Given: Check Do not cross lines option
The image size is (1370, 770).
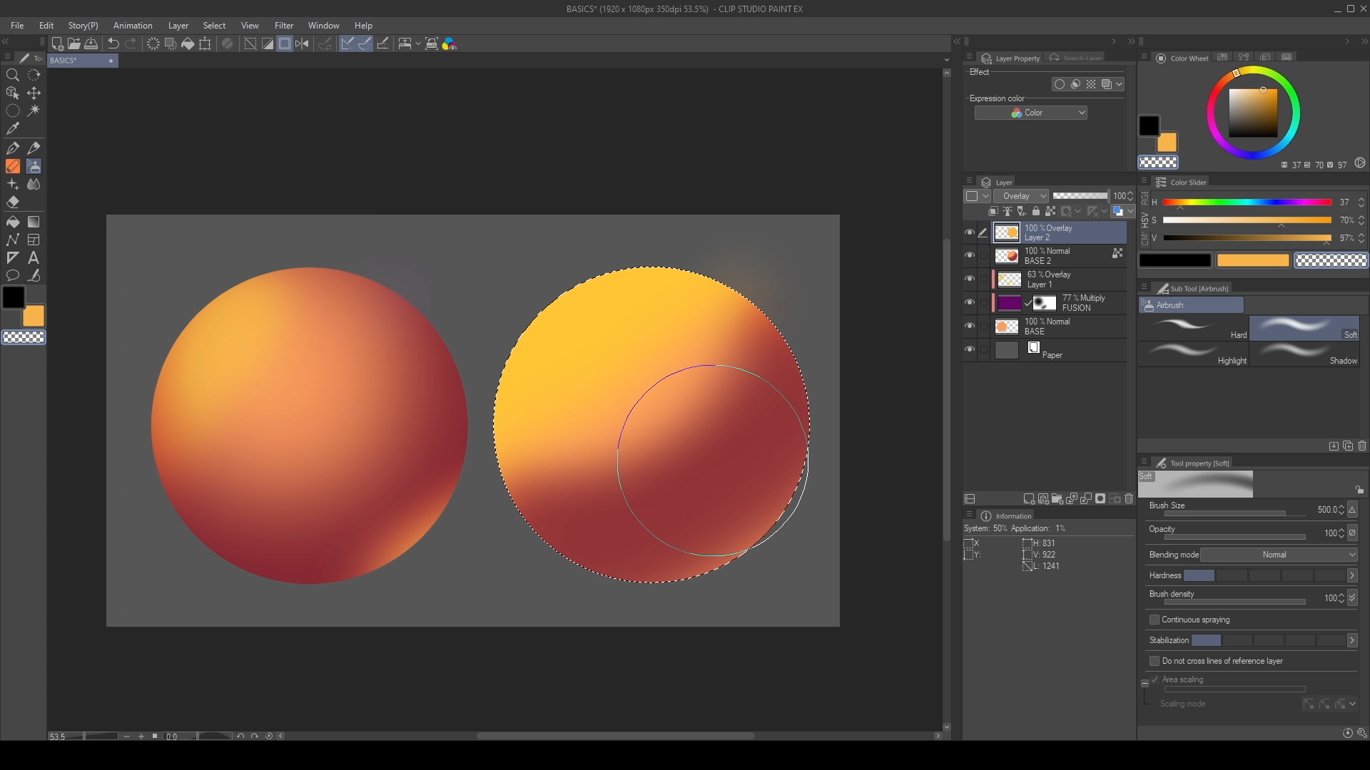Looking at the screenshot, I should tap(1155, 661).
